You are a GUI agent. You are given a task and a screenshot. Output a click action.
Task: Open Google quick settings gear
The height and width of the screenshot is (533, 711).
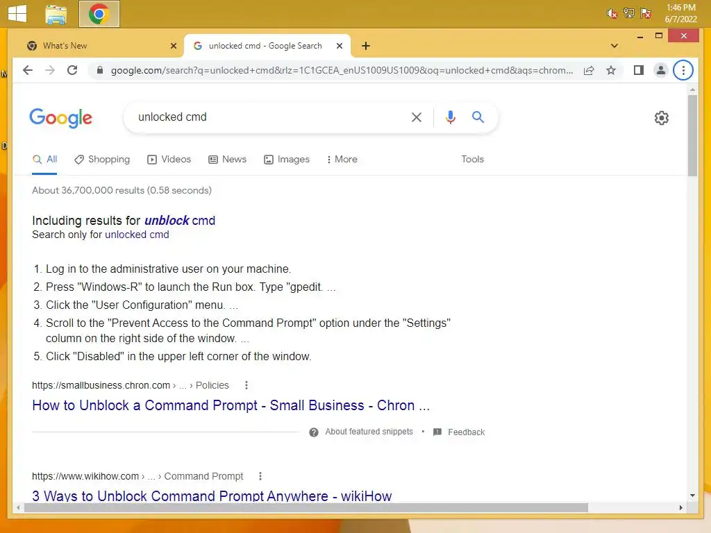point(661,118)
